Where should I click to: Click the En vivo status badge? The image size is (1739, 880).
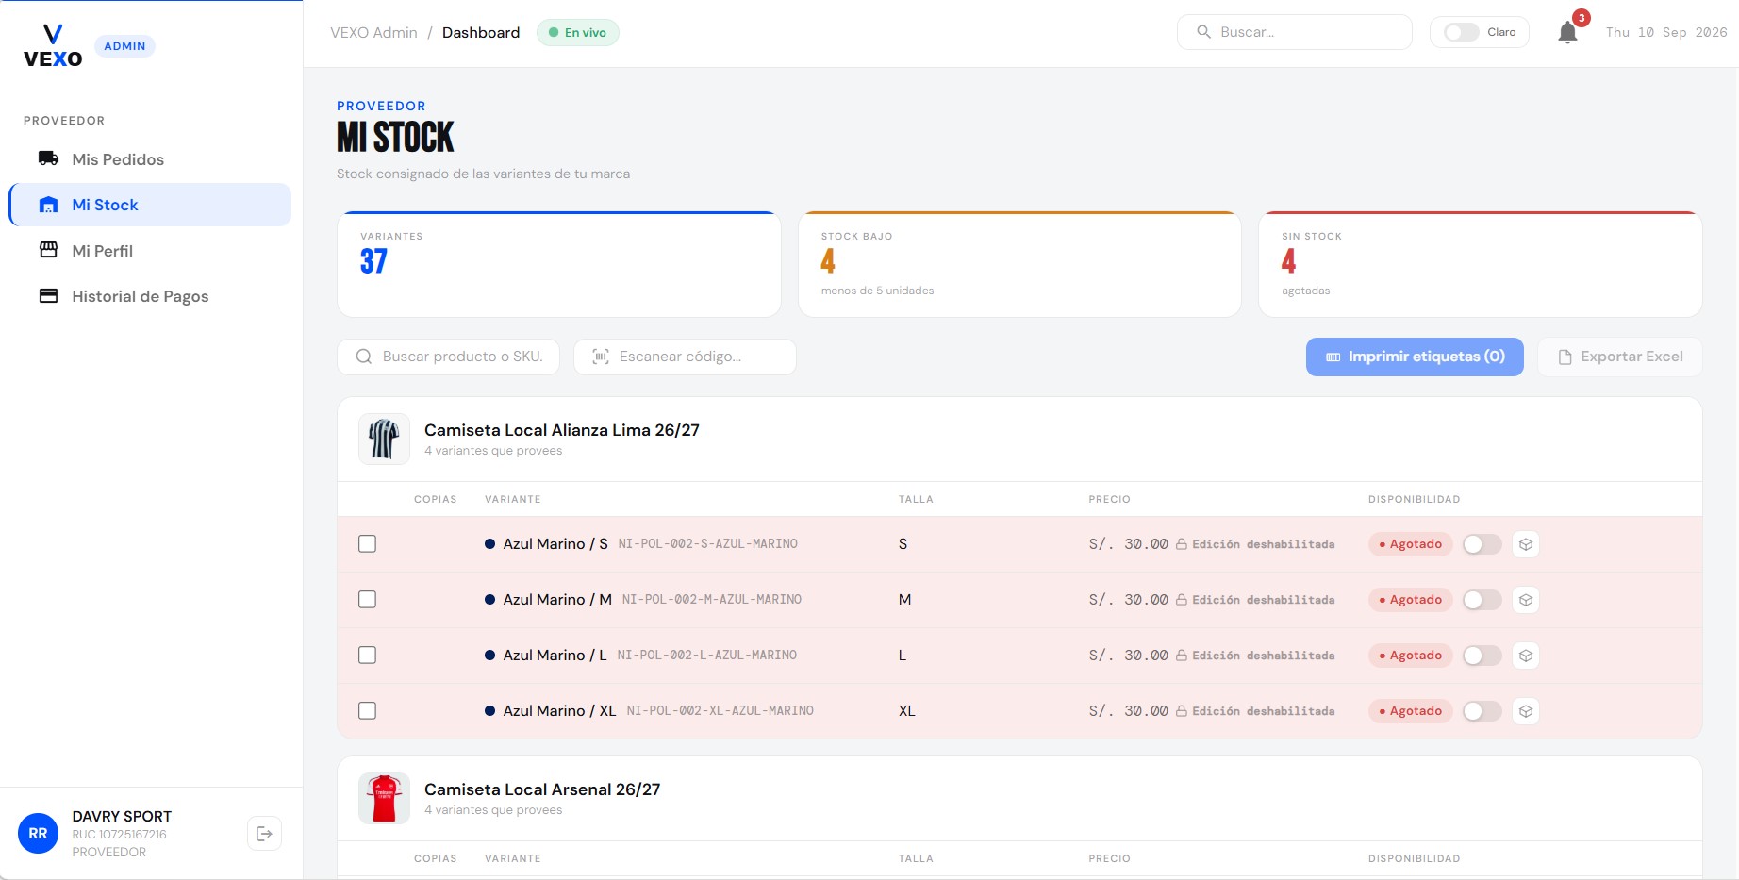(x=578, y=33)
